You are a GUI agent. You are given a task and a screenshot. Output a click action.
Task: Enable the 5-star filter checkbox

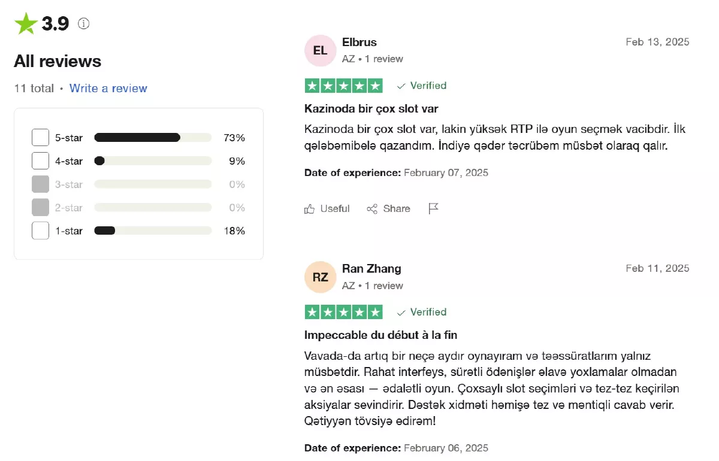pyautogui.click(x=40, y=138)
